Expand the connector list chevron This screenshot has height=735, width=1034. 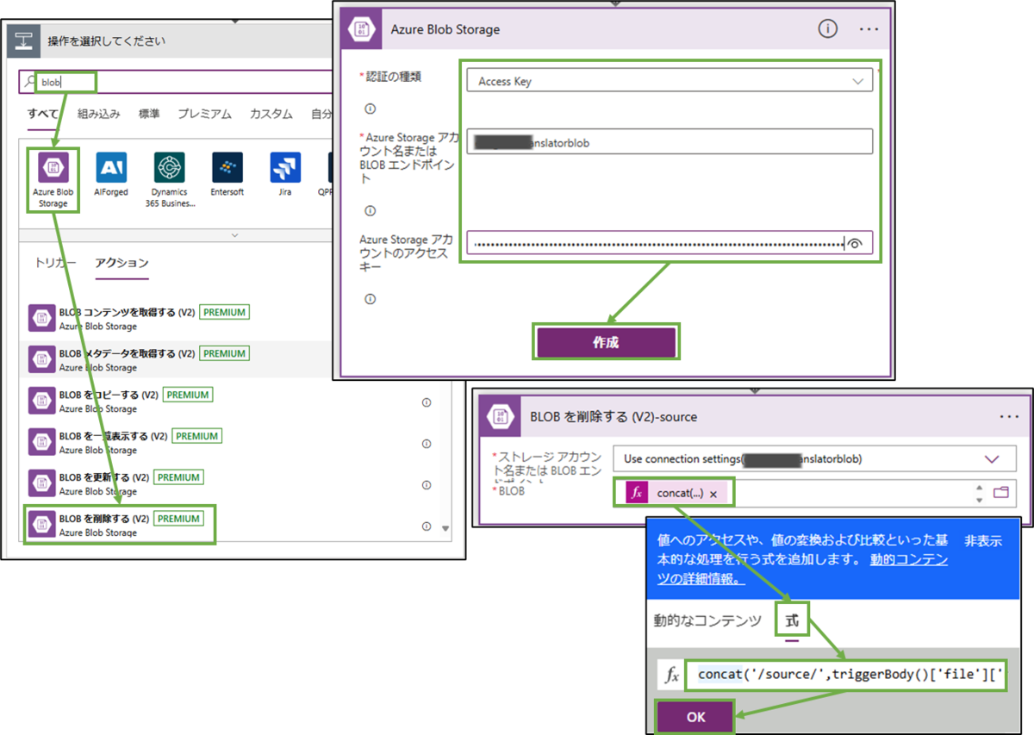coord(235,234)
